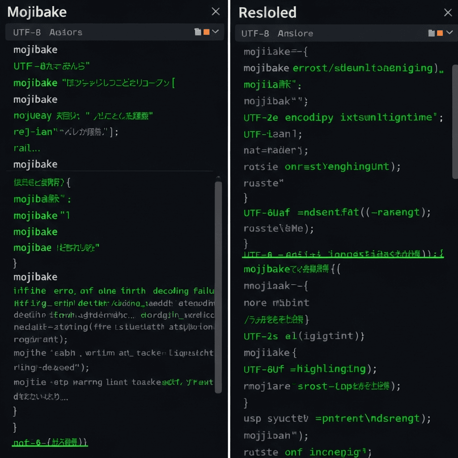Screen dimensions: 458x458
Task: Open the underlined nof-6 link at the bottom left
Action: point(50,442)
